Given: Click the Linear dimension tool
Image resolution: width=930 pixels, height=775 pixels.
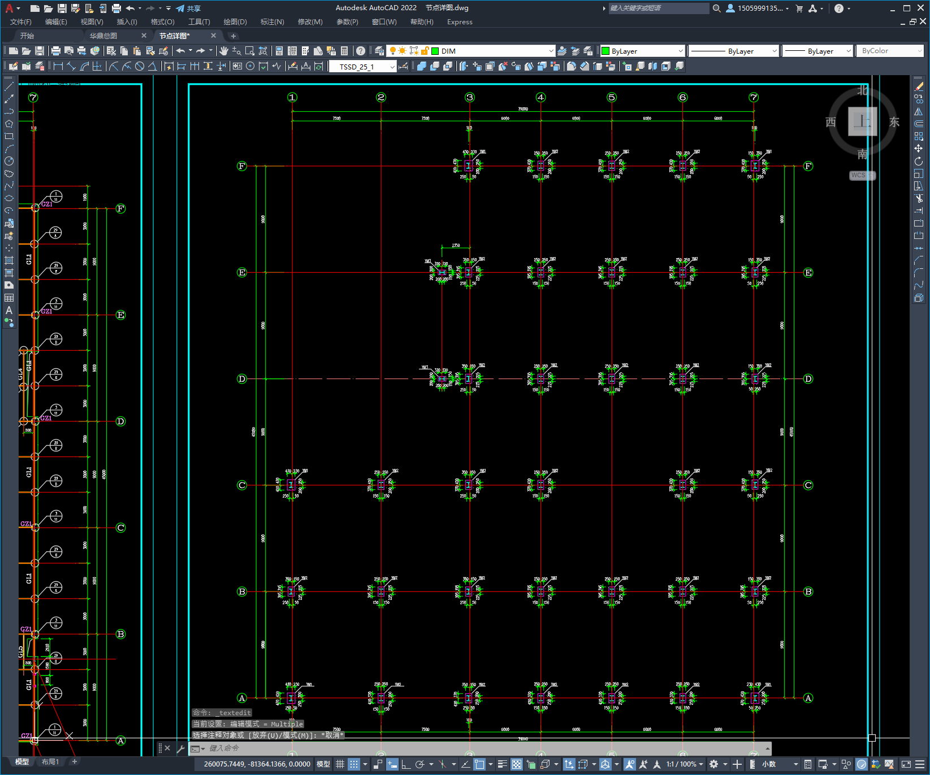Looking at the screenshot, I should 58,66.
